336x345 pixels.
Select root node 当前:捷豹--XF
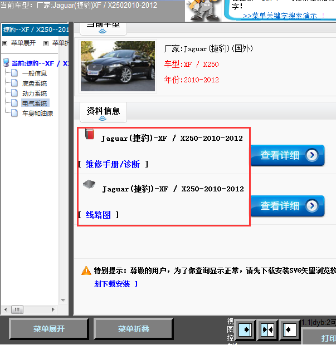click(x=40, y=63)
